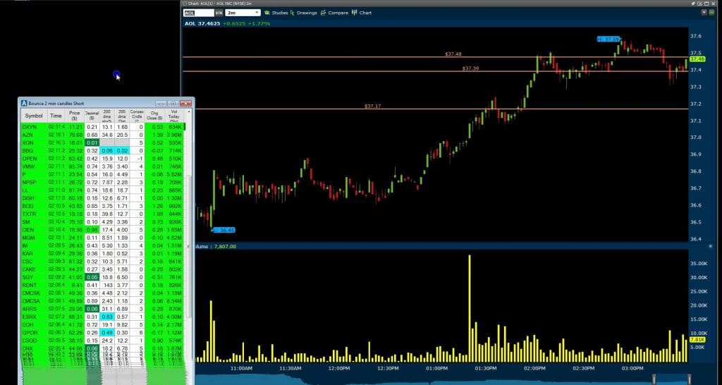
Task: Sort alerts by Symbol column header
Action: pos(34,116)
